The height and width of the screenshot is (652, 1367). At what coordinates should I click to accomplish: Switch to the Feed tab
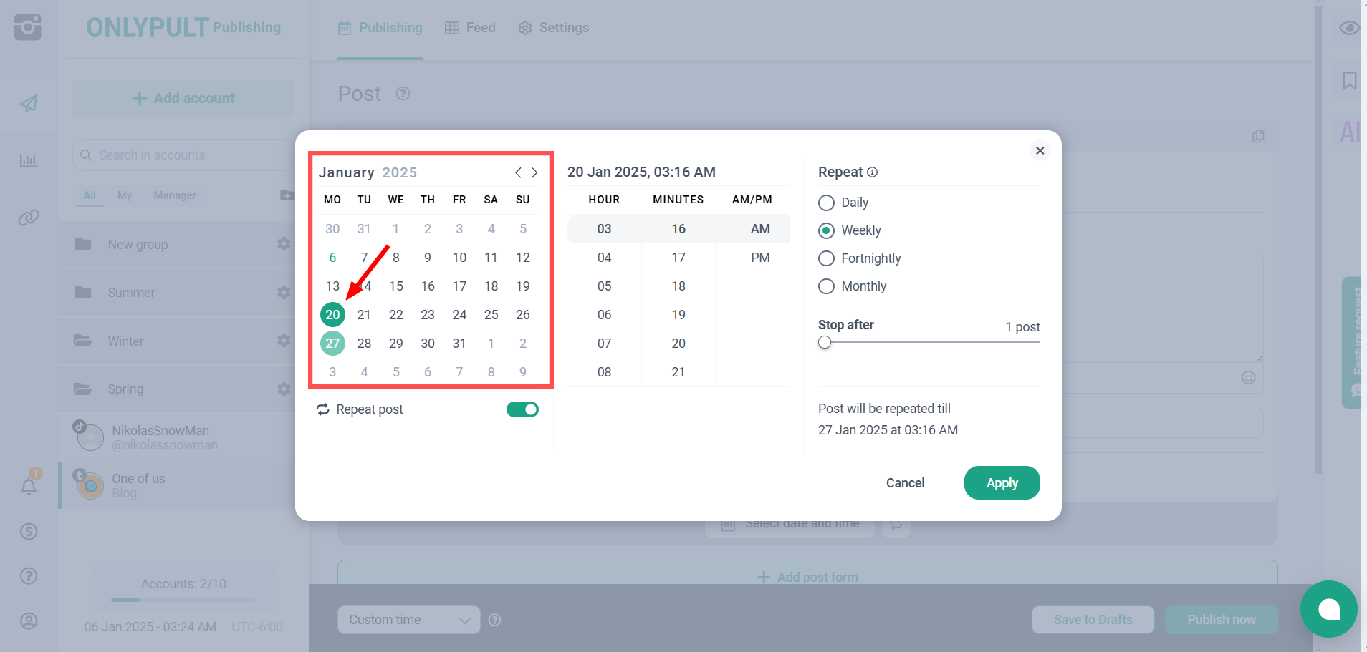470,28
